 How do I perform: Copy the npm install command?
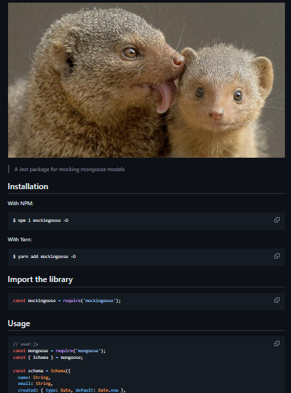[x=277, y=220]
